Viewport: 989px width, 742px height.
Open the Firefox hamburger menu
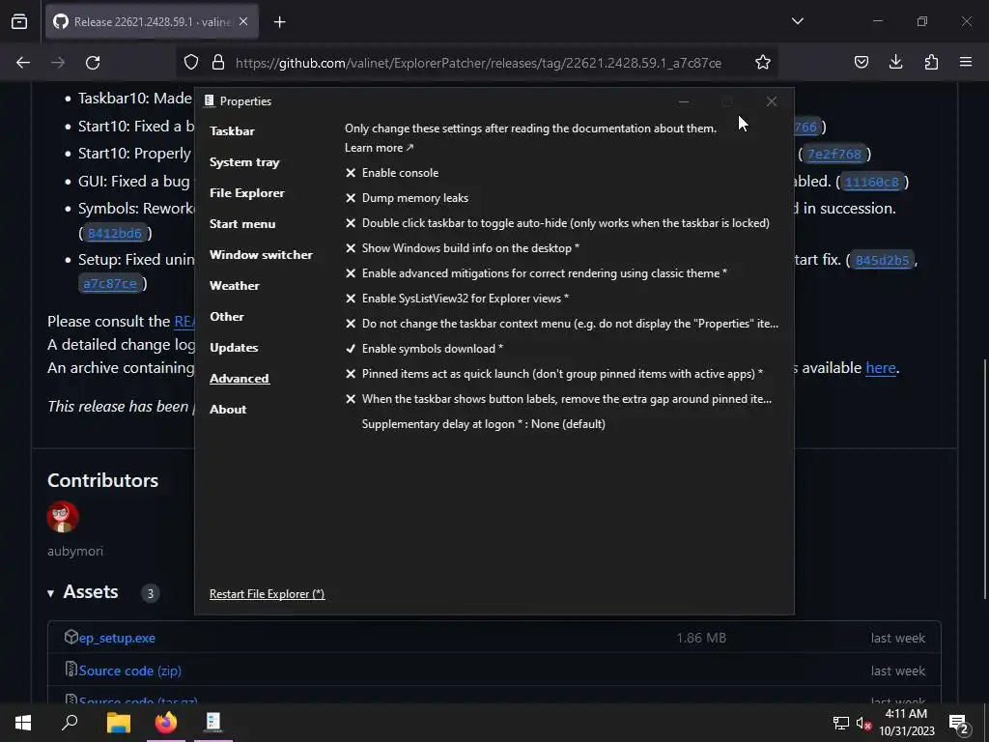(966, 63)
